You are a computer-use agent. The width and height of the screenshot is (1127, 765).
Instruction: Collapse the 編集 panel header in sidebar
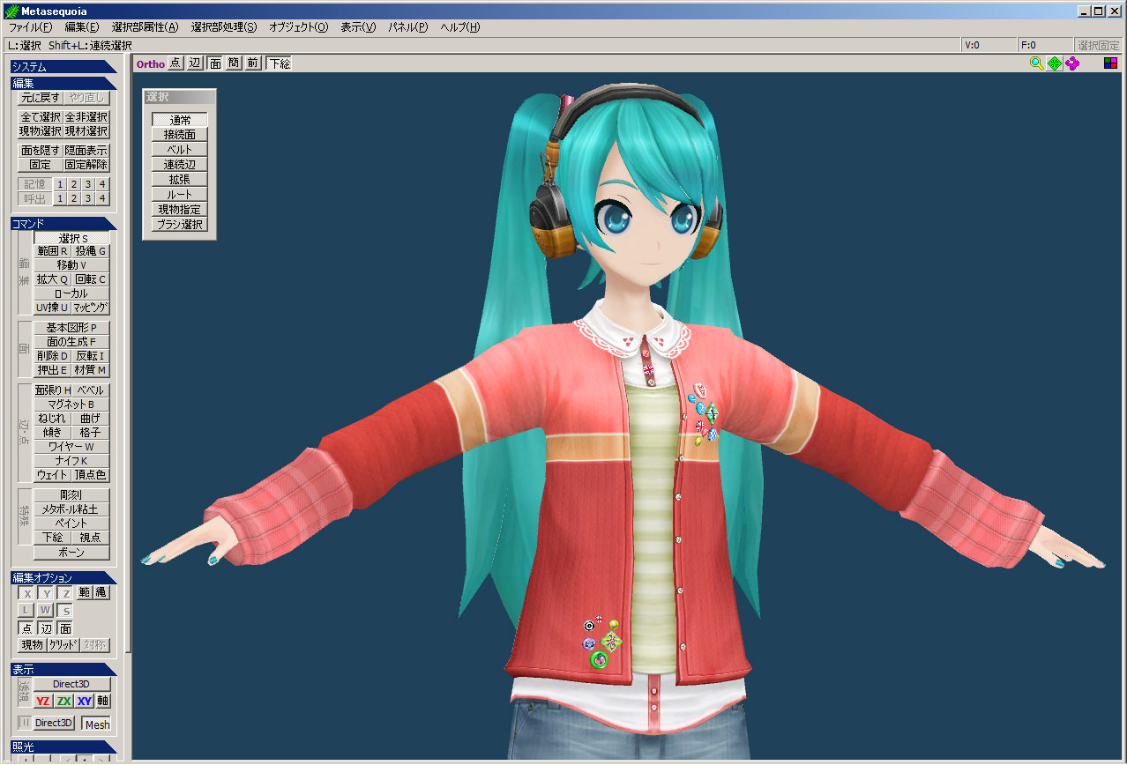point(63,83)
